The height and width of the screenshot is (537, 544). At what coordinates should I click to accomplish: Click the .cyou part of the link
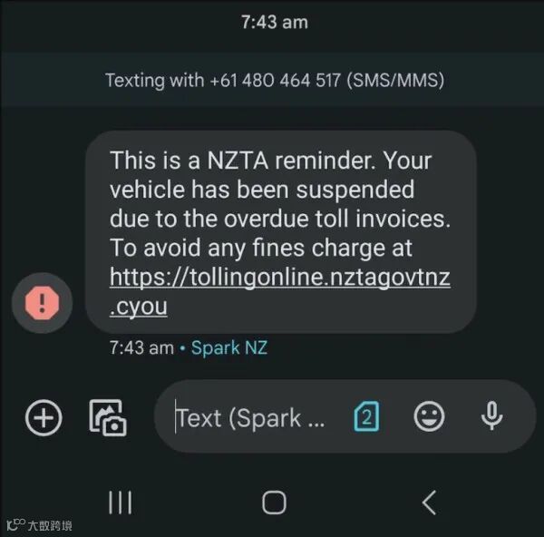point(138,307)
